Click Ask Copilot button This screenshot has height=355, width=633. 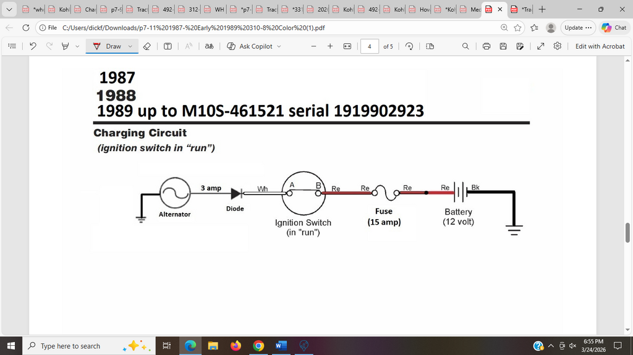250,46
